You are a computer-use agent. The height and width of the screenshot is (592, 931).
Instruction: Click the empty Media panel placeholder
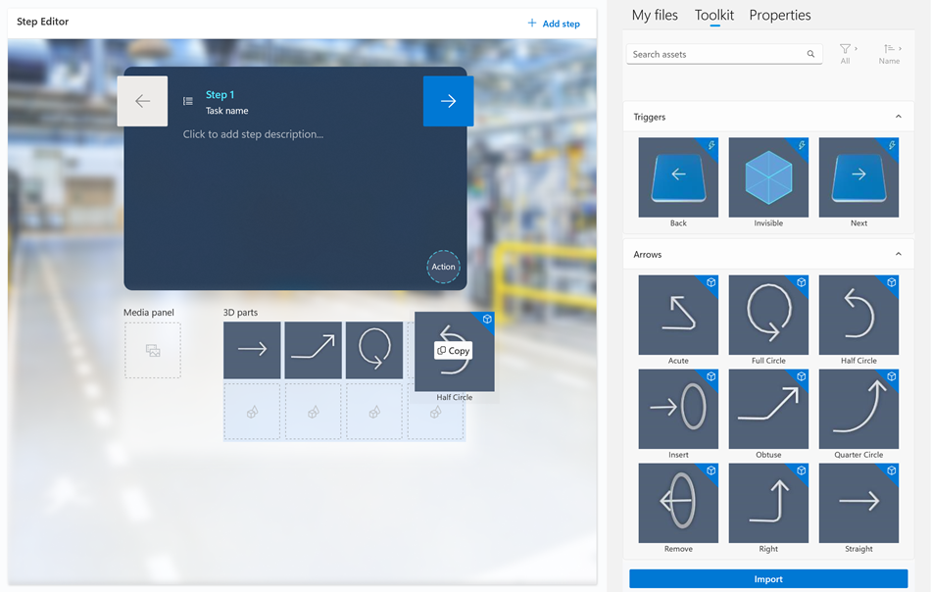click(x=153, y=350)
